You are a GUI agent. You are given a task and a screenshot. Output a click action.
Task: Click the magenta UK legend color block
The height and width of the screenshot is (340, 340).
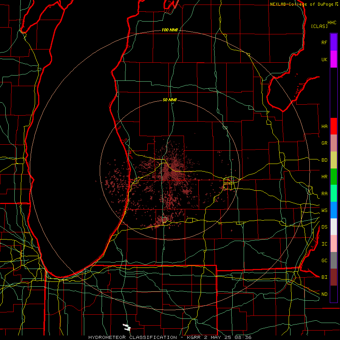coord(334,59)
